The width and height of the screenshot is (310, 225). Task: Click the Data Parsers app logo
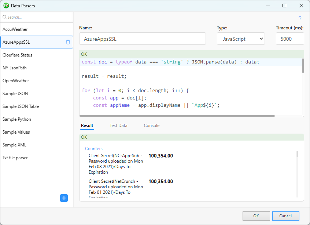click(x=6, y=6)
